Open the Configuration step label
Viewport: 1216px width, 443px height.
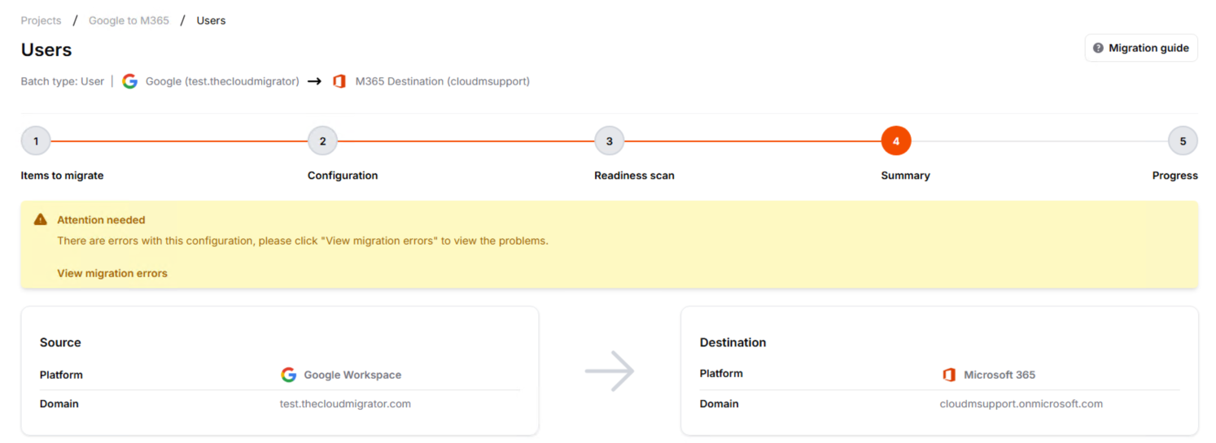tap(343, 176)
